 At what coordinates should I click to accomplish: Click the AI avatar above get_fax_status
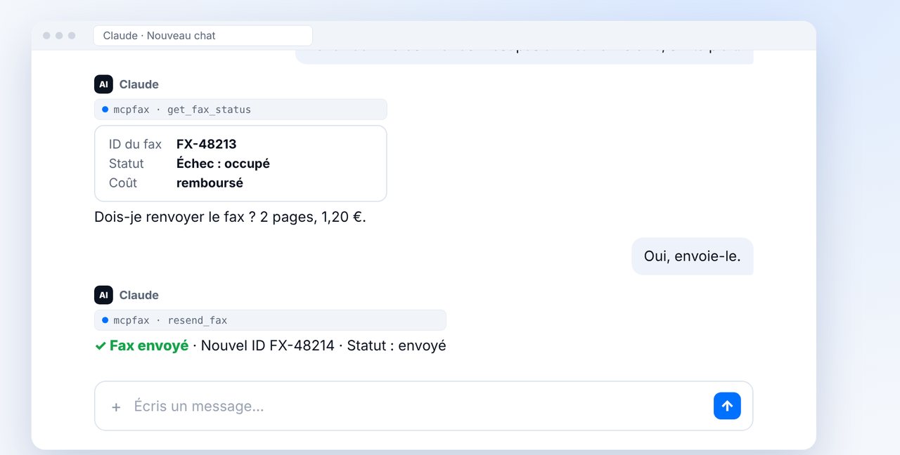coord(103,84)
